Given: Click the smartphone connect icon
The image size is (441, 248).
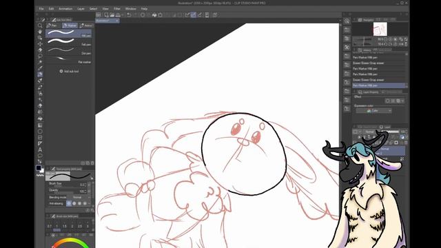Looking at the screenshot, I should tap(207, 15).
